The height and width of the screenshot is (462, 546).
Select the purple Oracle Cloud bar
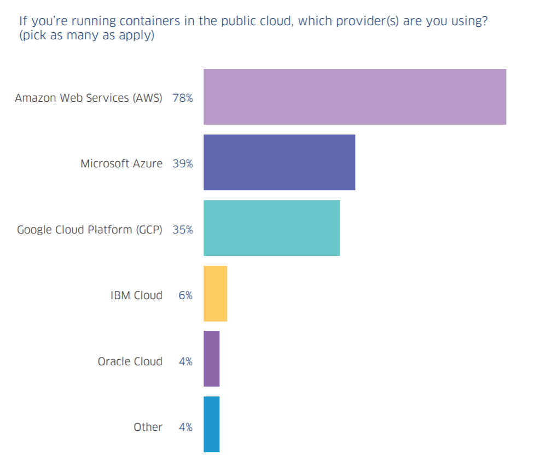[211, 359]
